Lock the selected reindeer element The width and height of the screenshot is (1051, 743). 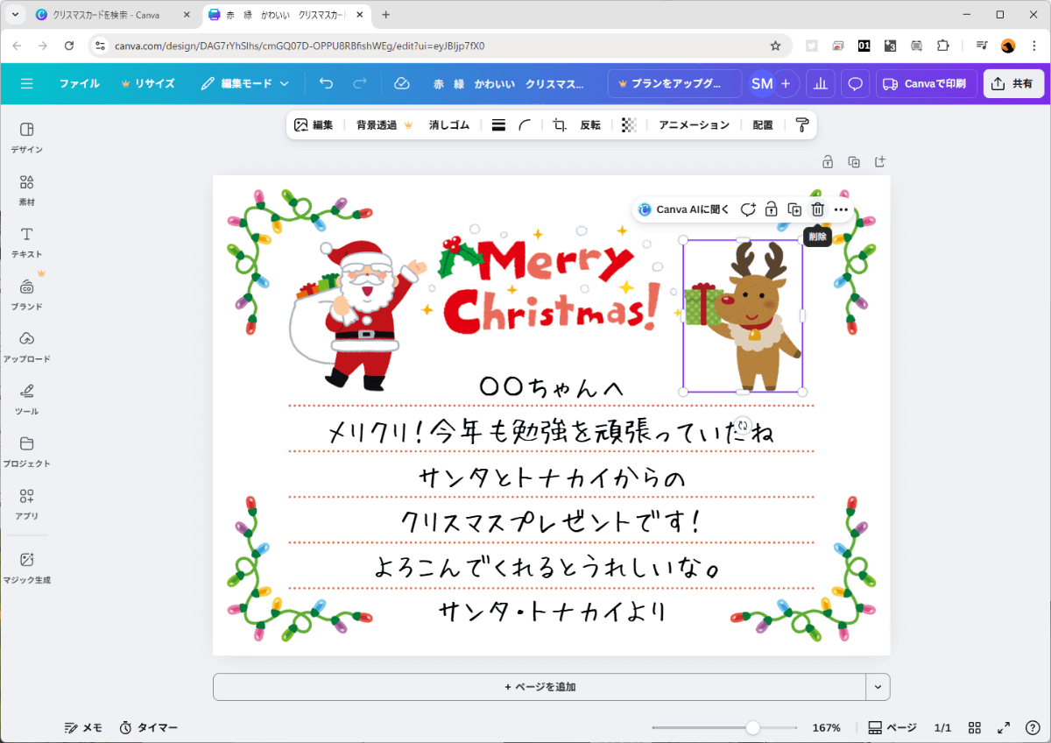[771, 209]
